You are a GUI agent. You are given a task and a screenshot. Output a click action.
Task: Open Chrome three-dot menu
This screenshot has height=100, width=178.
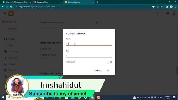tap(175, 7)
